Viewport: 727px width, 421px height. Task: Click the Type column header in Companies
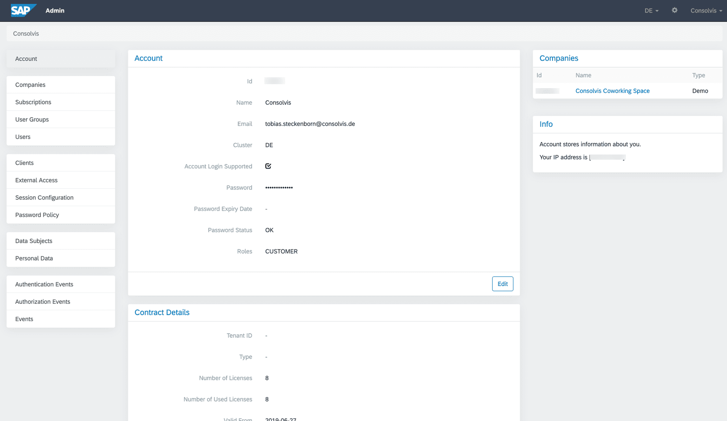pos(698,75)
